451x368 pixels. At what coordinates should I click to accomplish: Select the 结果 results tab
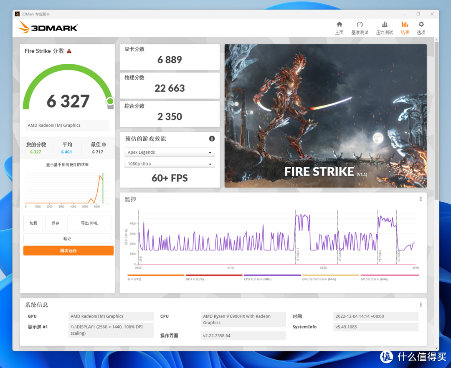point(405,28)
